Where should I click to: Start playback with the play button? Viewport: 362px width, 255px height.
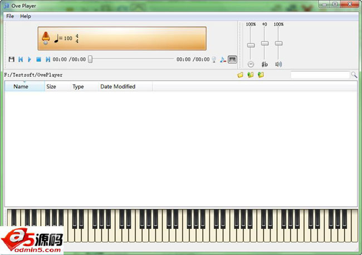(30, 59)
